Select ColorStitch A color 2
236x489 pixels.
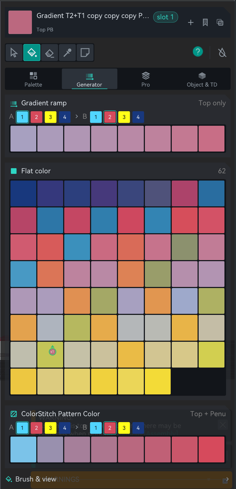(x=37, y=428)
